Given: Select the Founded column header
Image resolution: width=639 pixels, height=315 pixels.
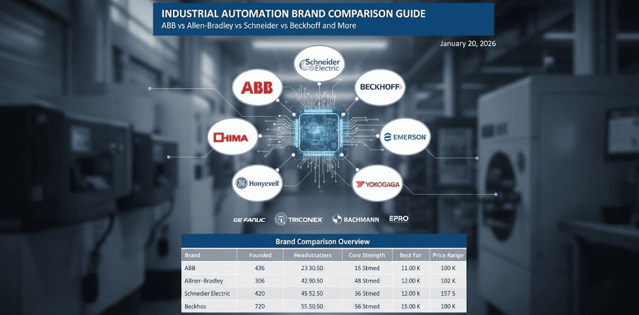Looking at the screenshot, I should tap(259, 255).
